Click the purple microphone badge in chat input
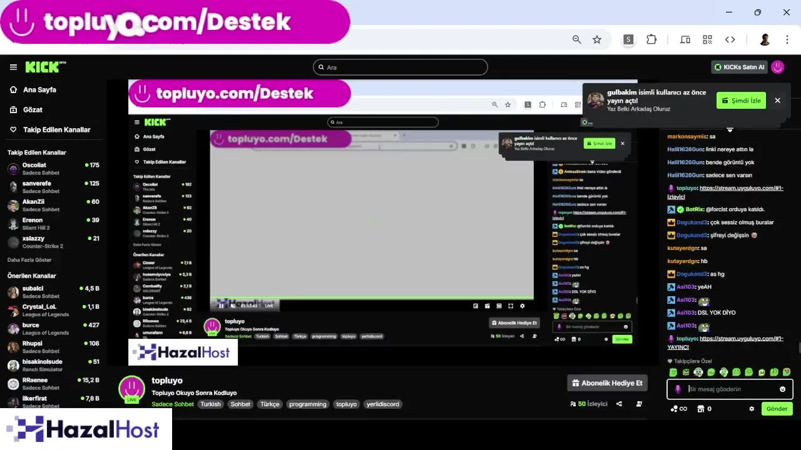Image resolution: width=801 pixels, height=450 pixels. click(x=678, y=389)
